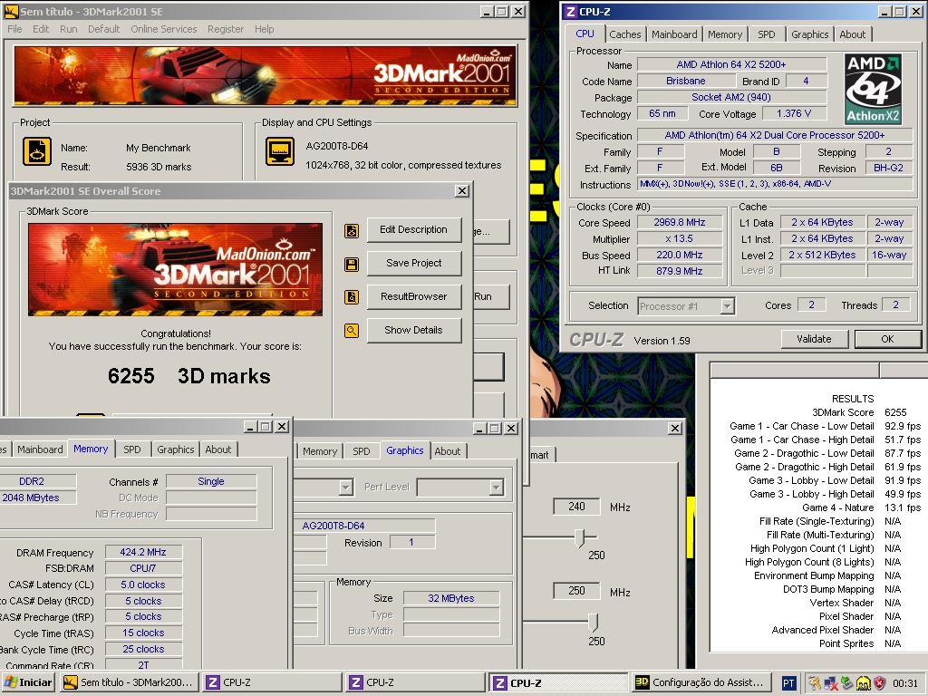Click the PT language indicator in the taskbar
928x696 pixels.
point(788,683)
